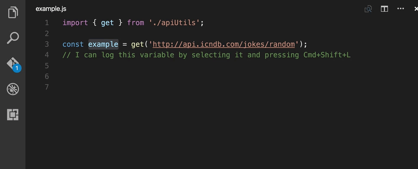Select the example.js editor tab

point(51,9)
